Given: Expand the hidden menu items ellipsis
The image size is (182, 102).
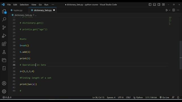Looking at the screenshot, I should 53,5.
